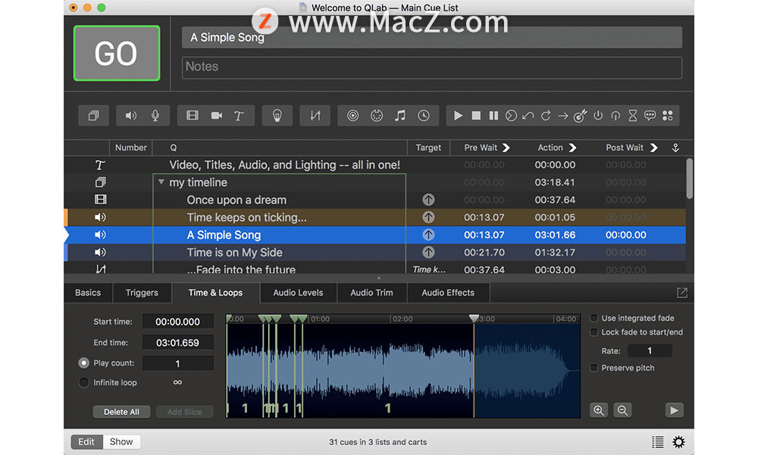
Task: Click the Rate value field
Action: [x=650, y=350]
